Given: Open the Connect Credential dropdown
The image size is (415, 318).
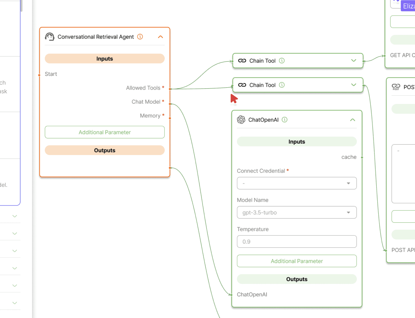Looking at the screenshot, I should 297,183.
